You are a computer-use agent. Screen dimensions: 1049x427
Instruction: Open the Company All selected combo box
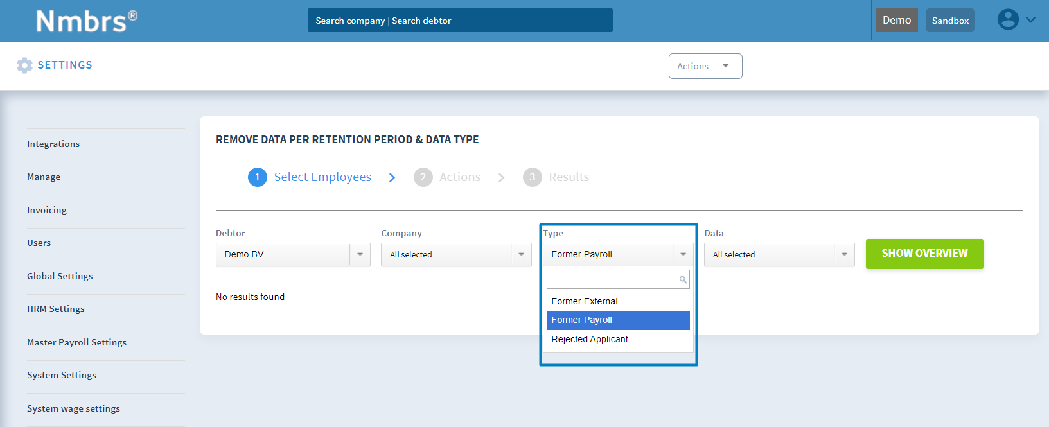pos(456,254)
